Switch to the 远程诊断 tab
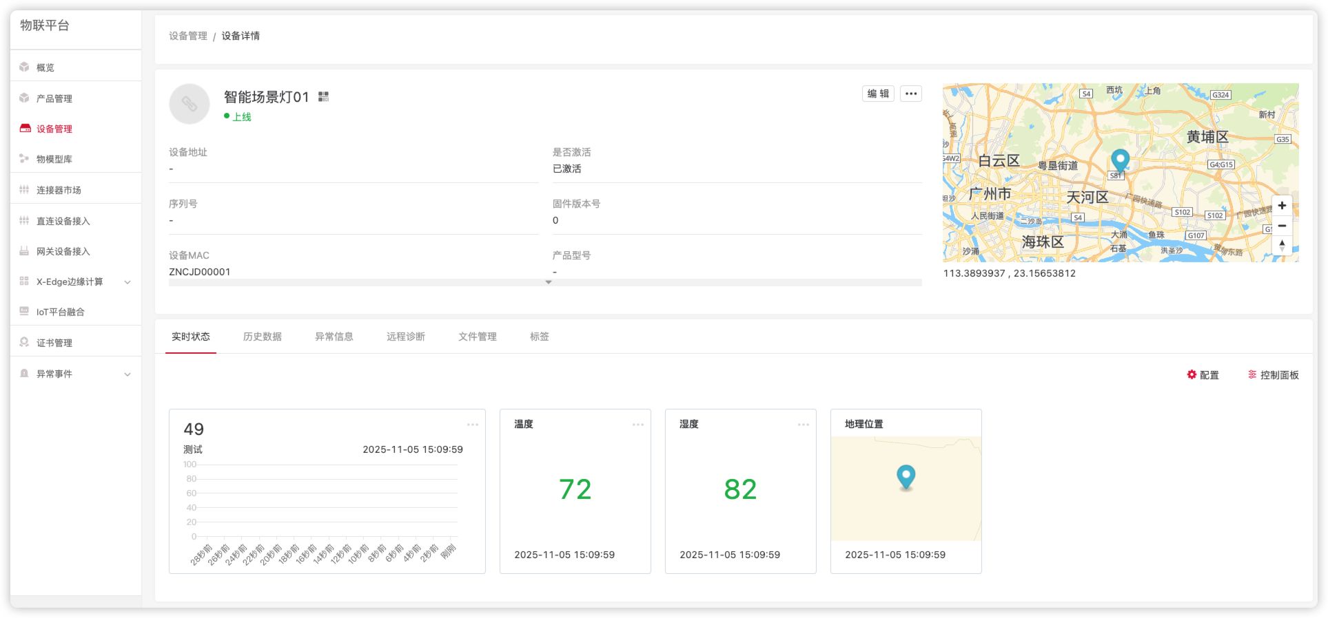The image size is (1328, 618). tap(405, 337)
